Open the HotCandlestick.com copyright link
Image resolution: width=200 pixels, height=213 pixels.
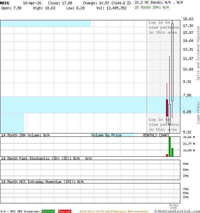pos(177,211)
